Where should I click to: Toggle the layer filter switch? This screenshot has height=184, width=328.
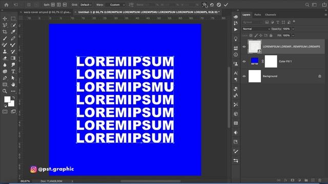tap(294, 21)
